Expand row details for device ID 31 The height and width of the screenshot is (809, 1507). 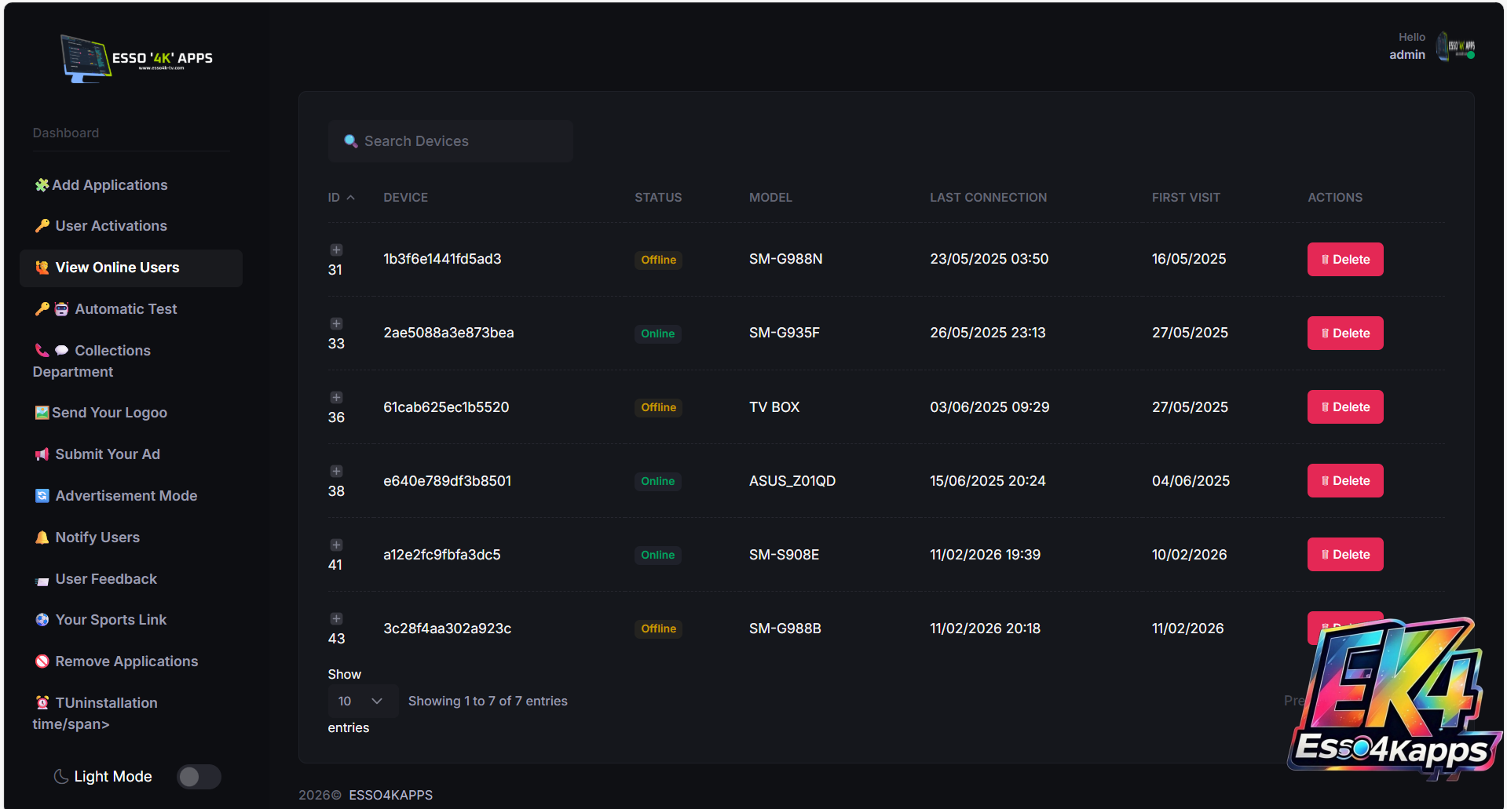pos(336,250)
